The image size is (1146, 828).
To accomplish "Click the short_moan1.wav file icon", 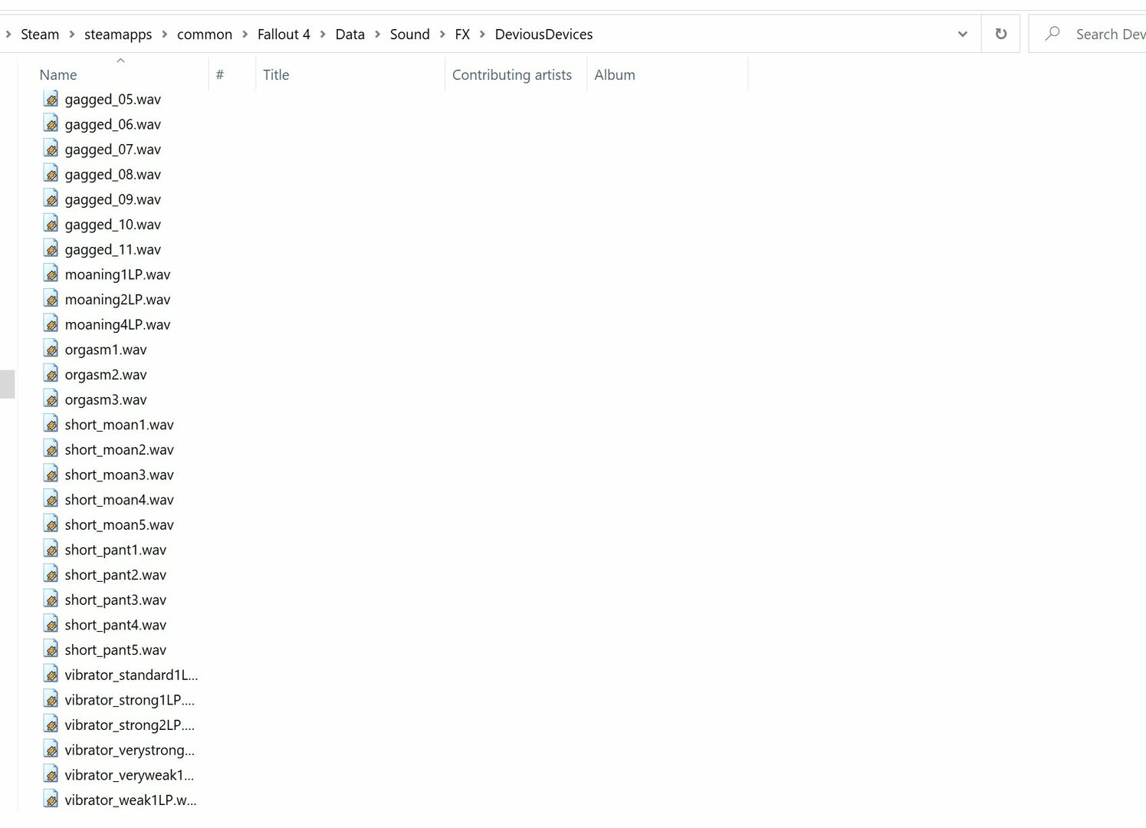I will (x=51, y=424).
